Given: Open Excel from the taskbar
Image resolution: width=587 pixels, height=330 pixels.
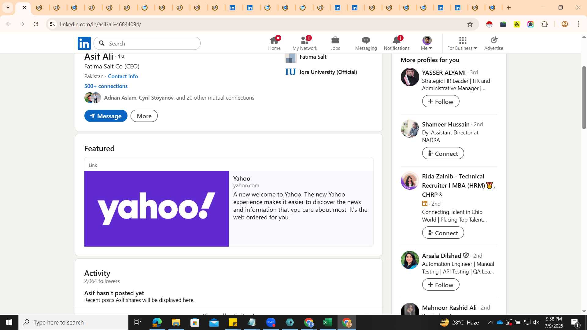Looking at the screenshot, I should (x=327, y=322).
